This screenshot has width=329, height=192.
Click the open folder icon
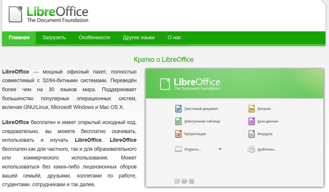[x=178, y=149]
